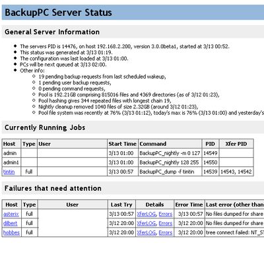
Task: Click the 'BackupPC_dump -f tintin' command cell
Action: tap(170, 172)
